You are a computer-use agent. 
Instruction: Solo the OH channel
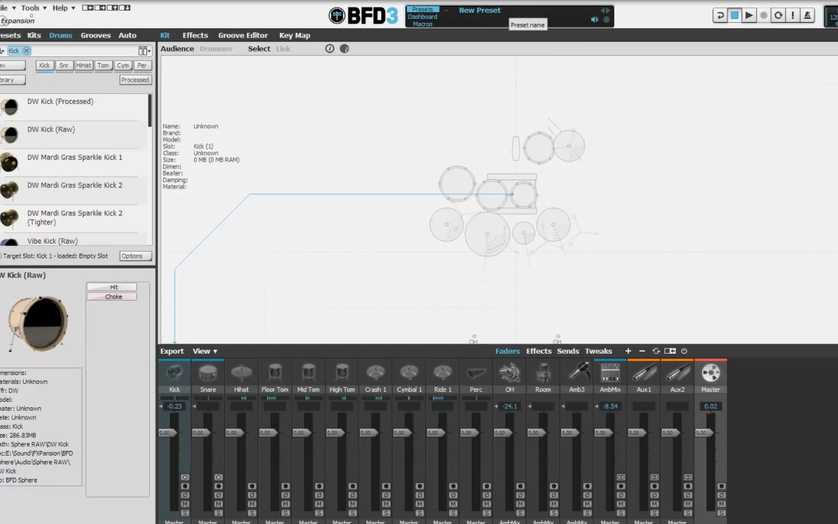520,513
